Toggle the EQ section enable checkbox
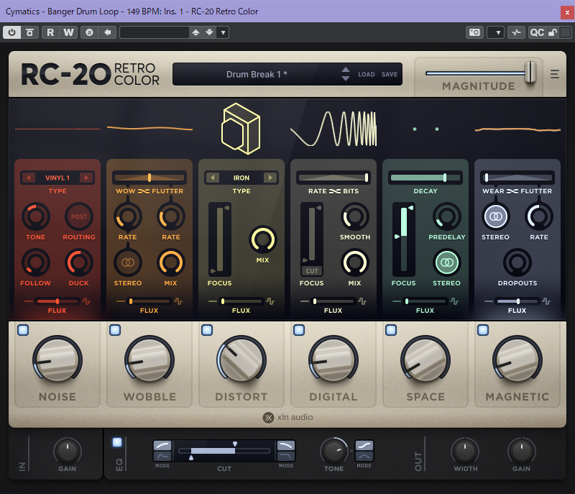Viewport: 575px width, 494px height. coord(117,442)
